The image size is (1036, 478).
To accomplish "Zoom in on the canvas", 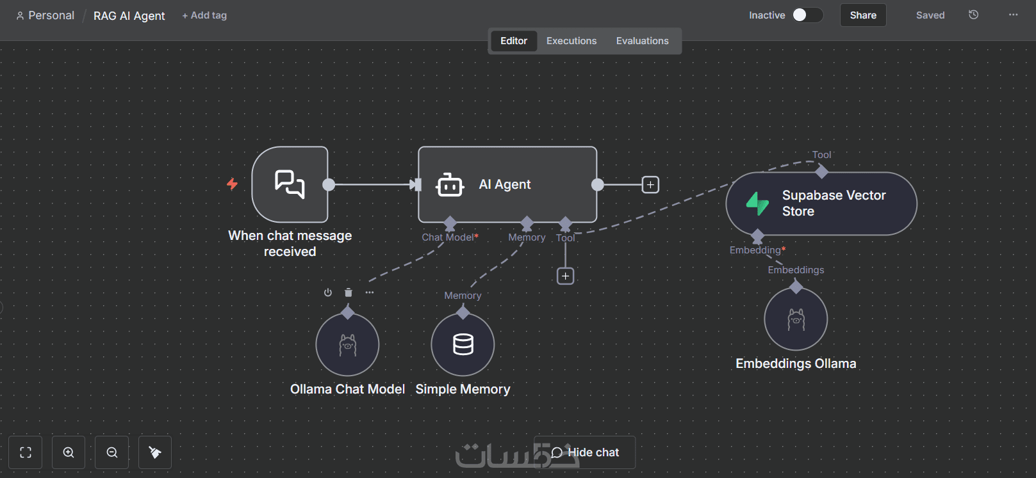I will (69, 452).
